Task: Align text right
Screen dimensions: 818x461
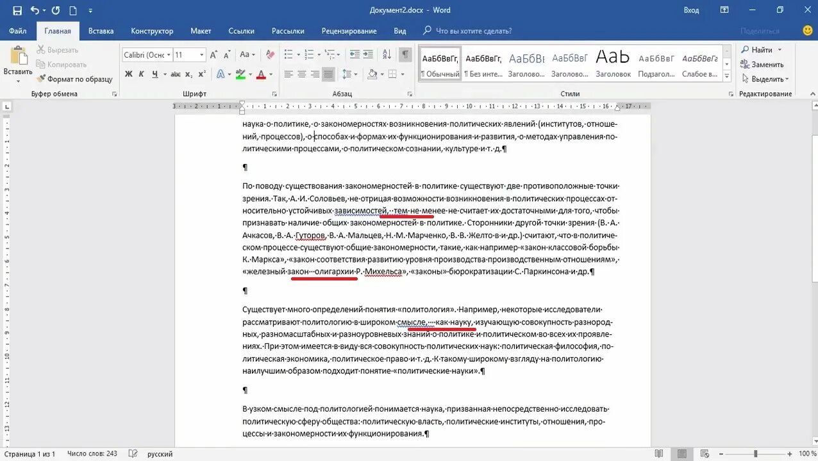Action: click(315, 74)
